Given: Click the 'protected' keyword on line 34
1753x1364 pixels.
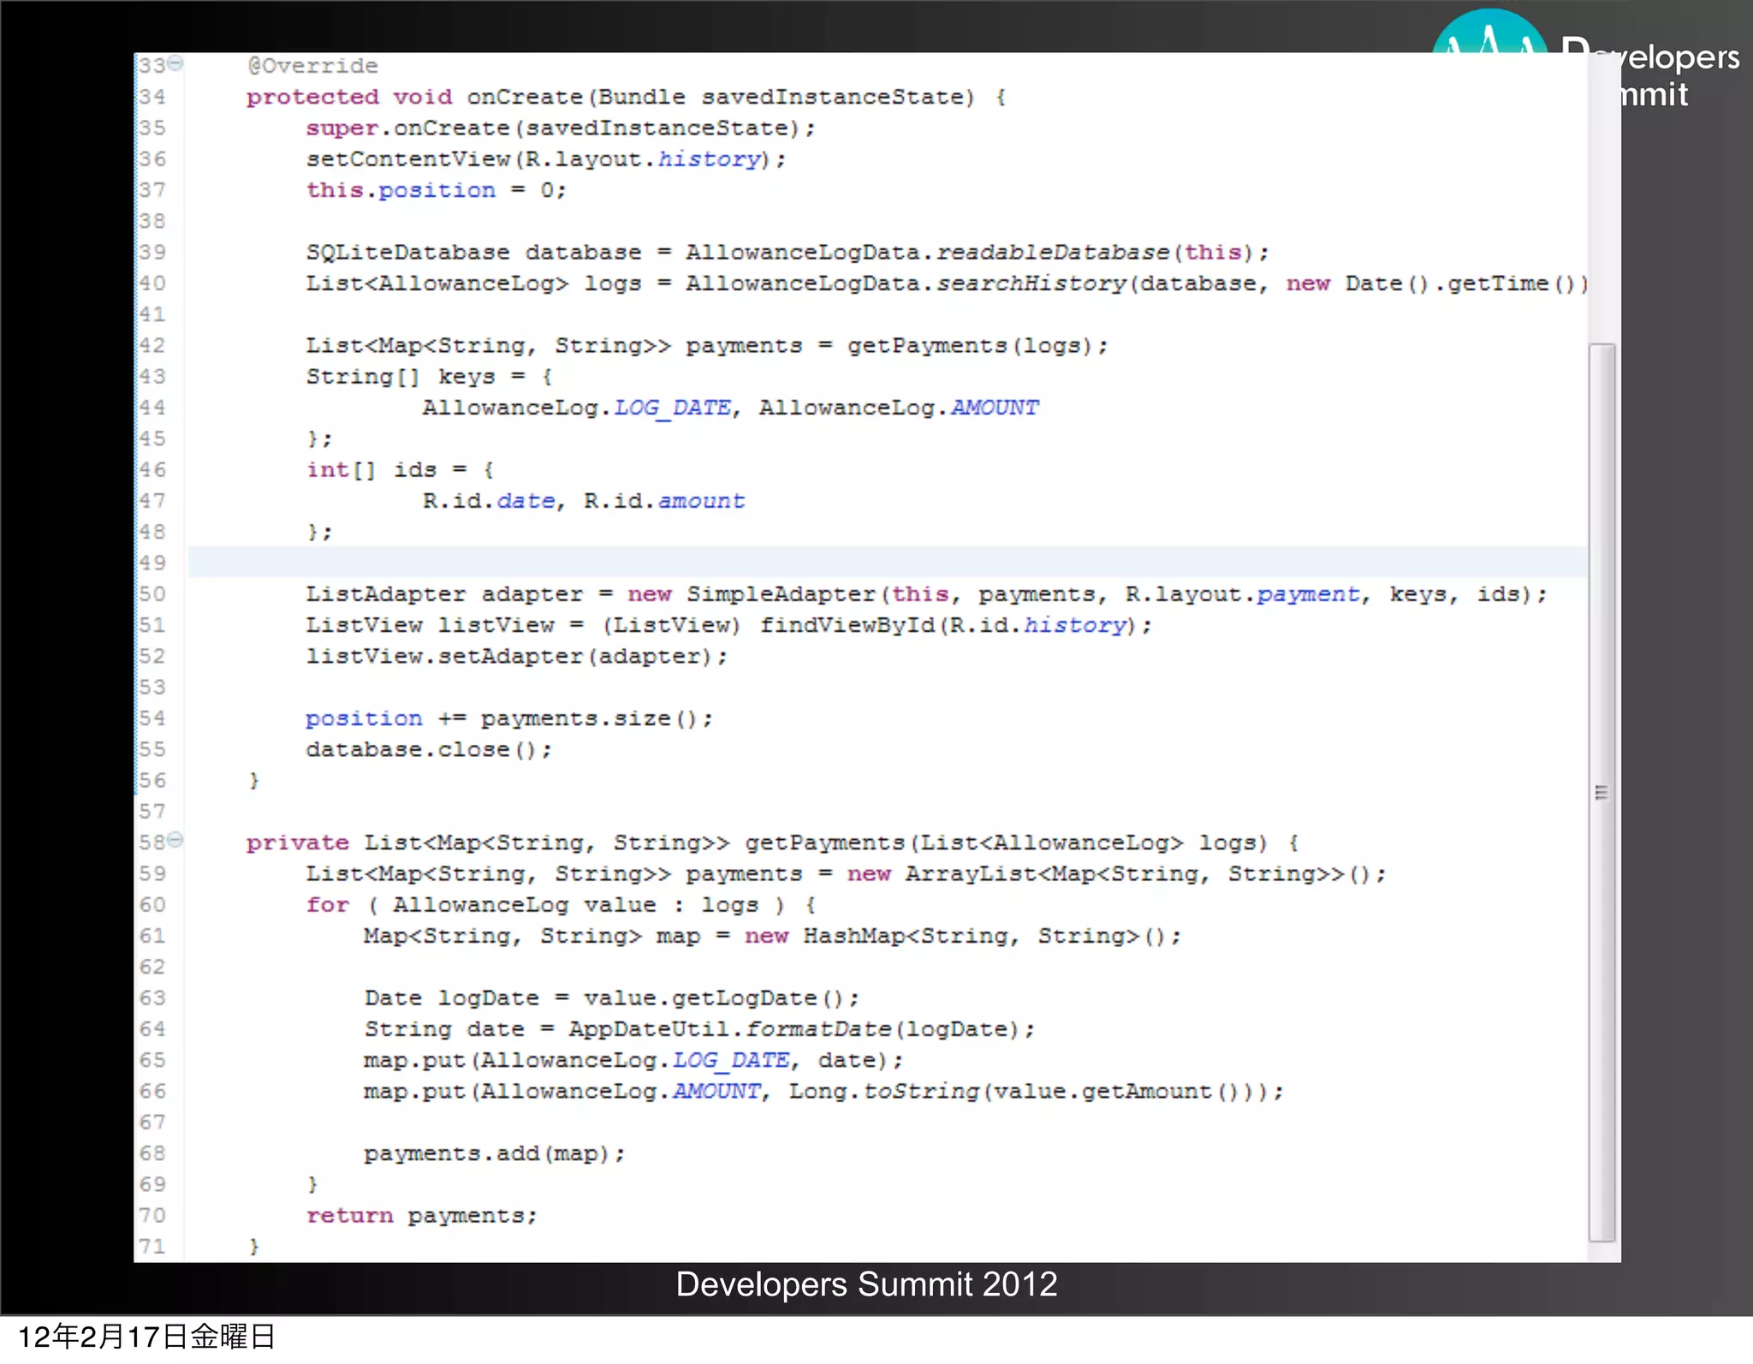Looking at the screenshot, I should pyautogui.click(x=312, y=98).
